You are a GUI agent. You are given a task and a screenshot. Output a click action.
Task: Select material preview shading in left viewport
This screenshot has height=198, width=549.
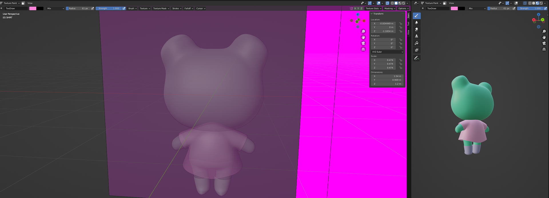[x=400, y=3]
